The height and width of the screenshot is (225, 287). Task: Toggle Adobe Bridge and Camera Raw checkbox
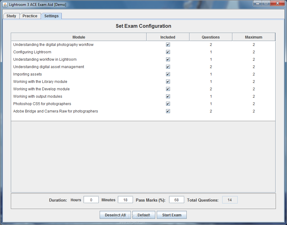168,111
